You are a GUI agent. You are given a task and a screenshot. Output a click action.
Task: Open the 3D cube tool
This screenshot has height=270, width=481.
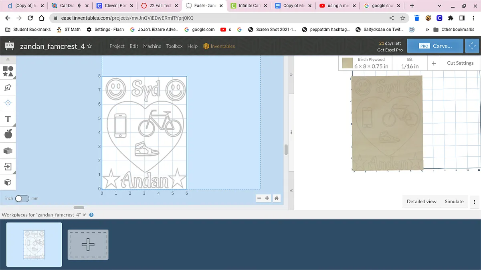click(8, 182)
